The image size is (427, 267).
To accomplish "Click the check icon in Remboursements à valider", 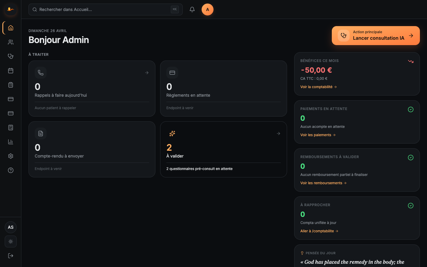I will click(411, 158).
